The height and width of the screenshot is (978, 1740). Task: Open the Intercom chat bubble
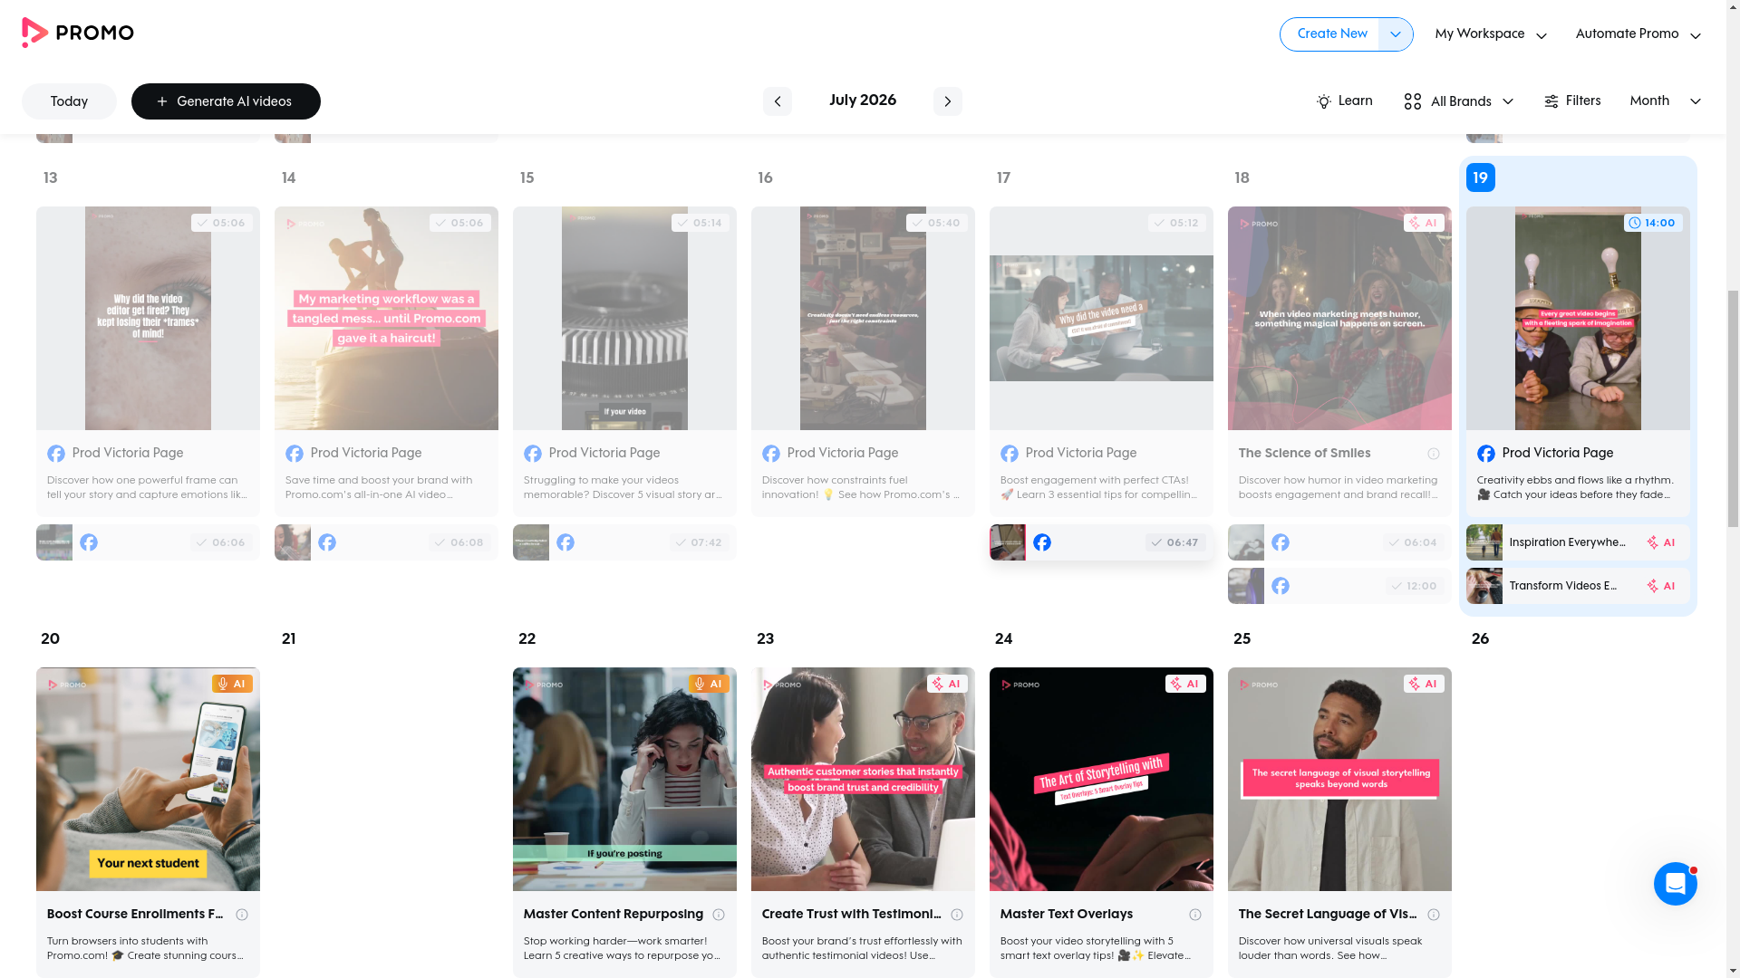click(x=1675, y=884)
